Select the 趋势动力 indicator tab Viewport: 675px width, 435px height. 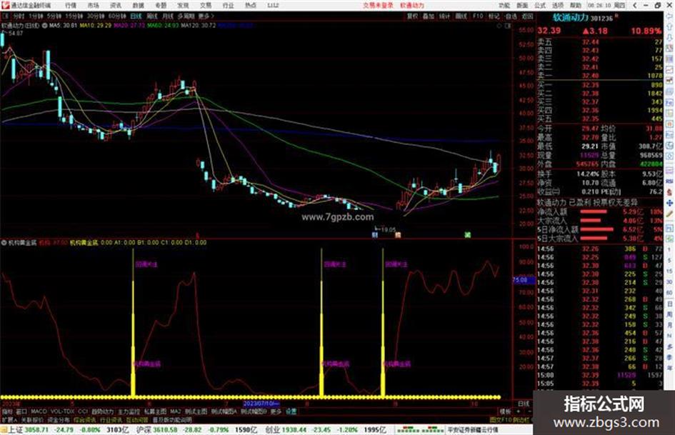(x=103, y=411)
